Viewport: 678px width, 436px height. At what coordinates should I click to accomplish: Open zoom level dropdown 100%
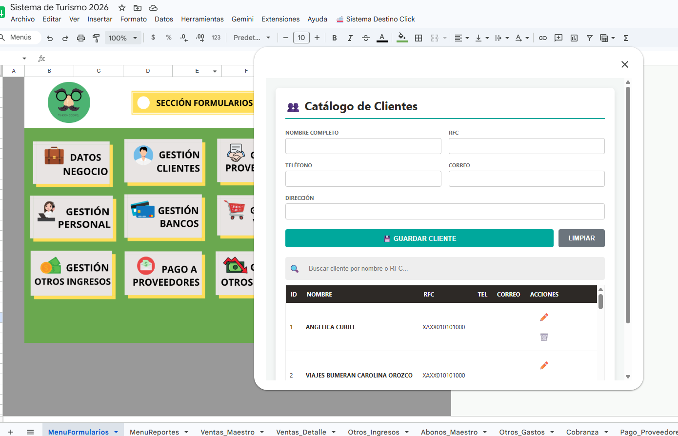click(123, 38)
